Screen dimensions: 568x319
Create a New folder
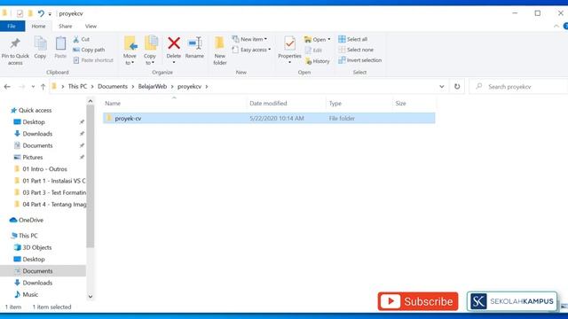point(219,51)
